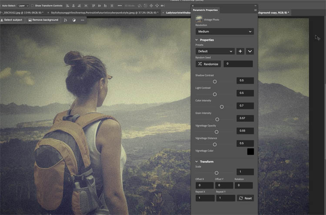Click the Color Intensity 0.7 value field
Viewport: 326px width, 215px height.
[x=245, y=106]
